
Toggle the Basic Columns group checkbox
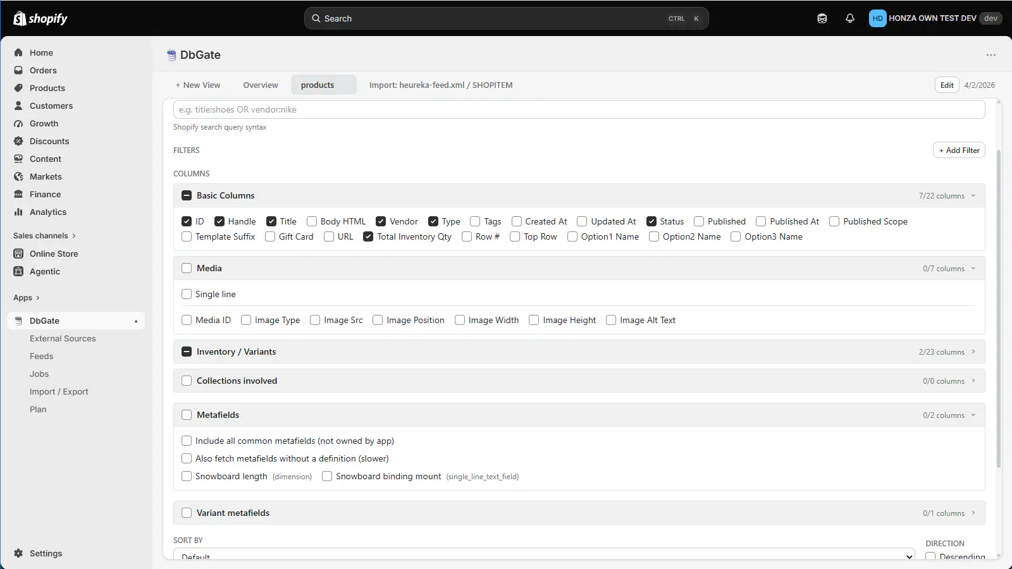tap(187, 195)
